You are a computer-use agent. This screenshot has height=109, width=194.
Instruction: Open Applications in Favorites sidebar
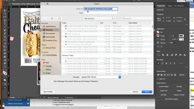50,26
